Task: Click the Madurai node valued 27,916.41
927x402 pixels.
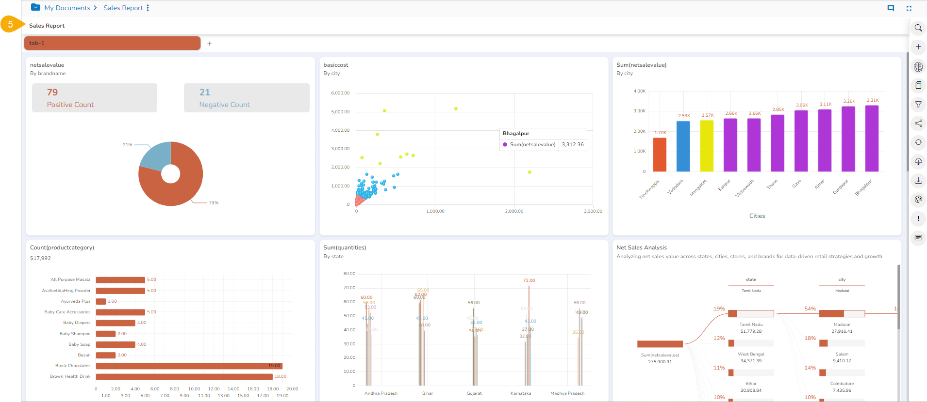Action: coord(842,313)
